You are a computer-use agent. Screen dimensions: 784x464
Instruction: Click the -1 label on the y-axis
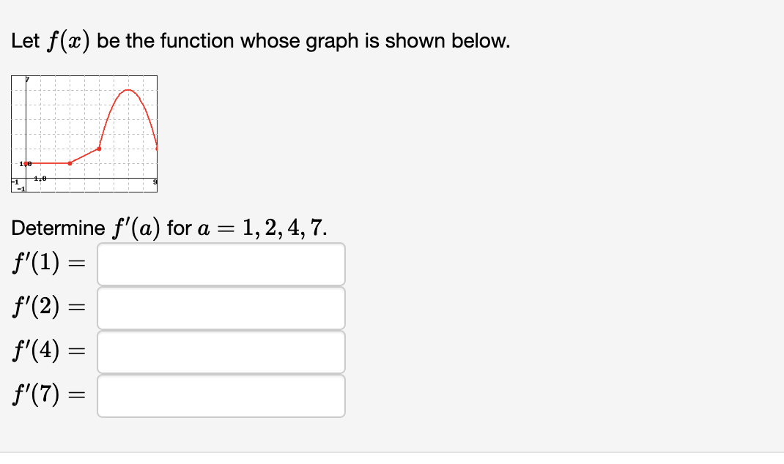(x=21, y=188)
